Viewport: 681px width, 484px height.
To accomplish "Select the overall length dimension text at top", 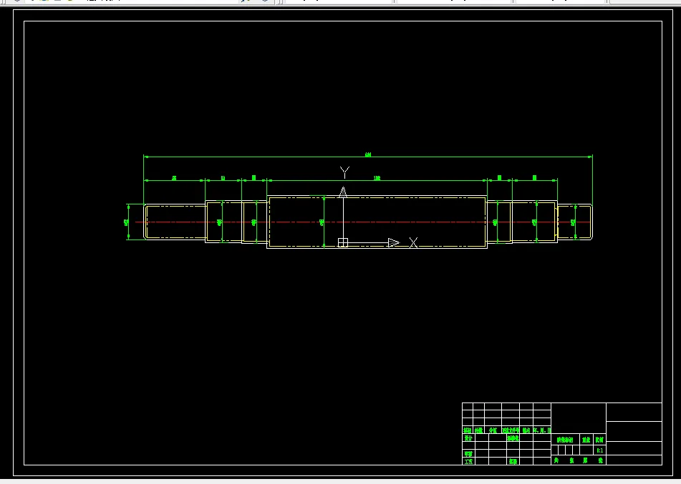I will click(368, 154).
